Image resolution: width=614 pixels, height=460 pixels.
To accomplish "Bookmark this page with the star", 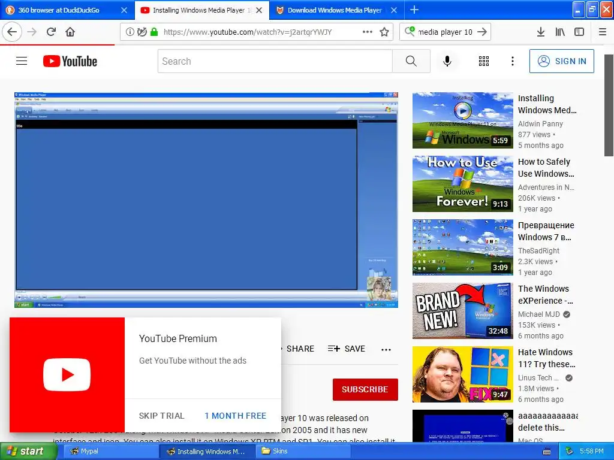I will [x=384, y=32].
